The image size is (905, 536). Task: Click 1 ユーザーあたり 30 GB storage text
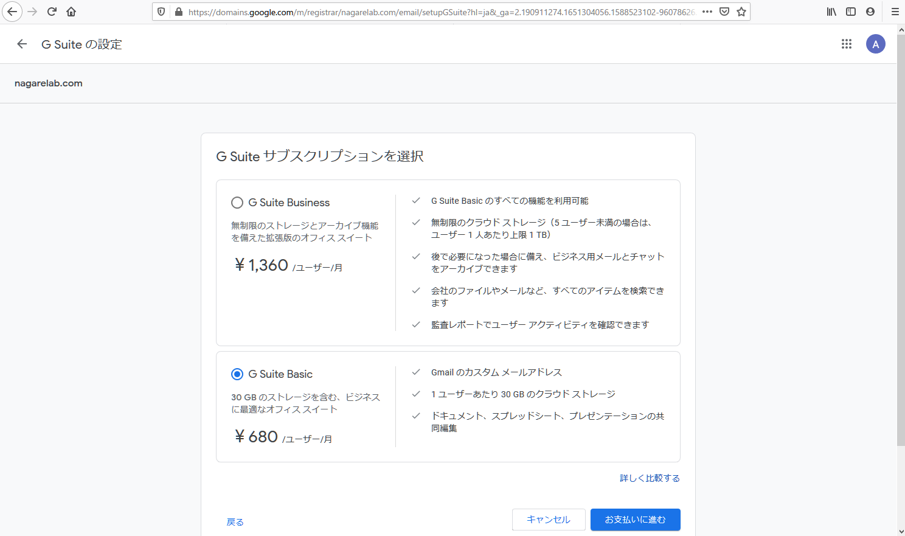point(523,394)
